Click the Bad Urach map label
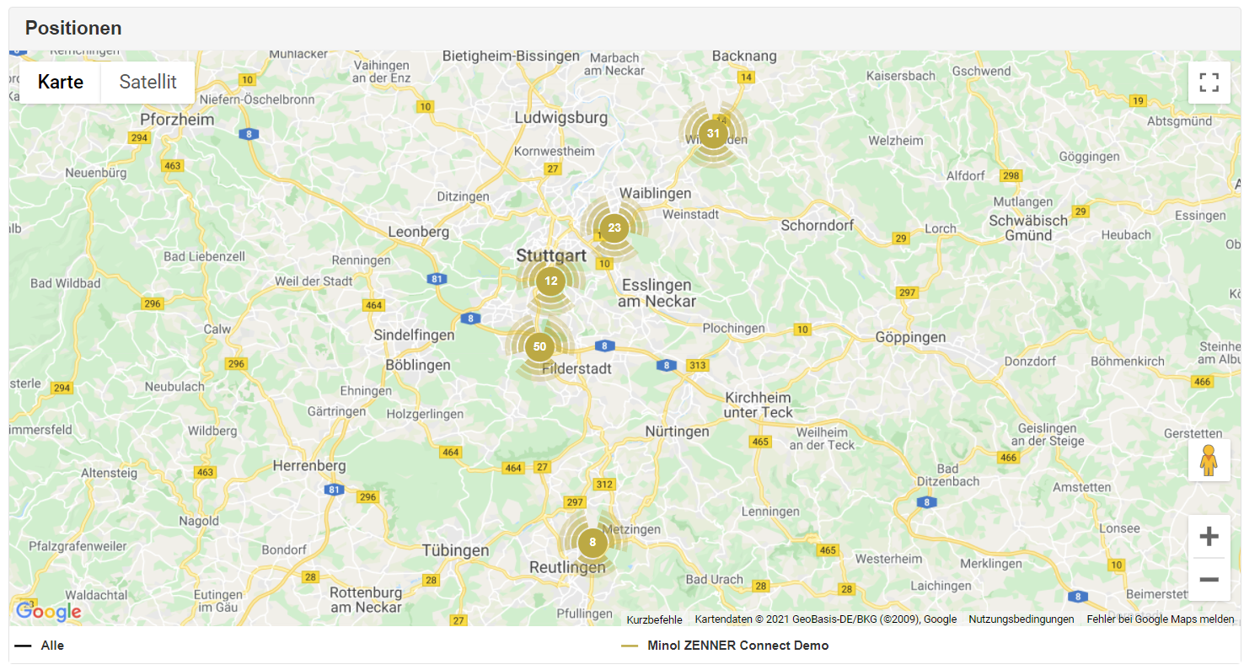The height and width of the screenshot is (670, 1244). pyautogui.click(x=715, y=579)
